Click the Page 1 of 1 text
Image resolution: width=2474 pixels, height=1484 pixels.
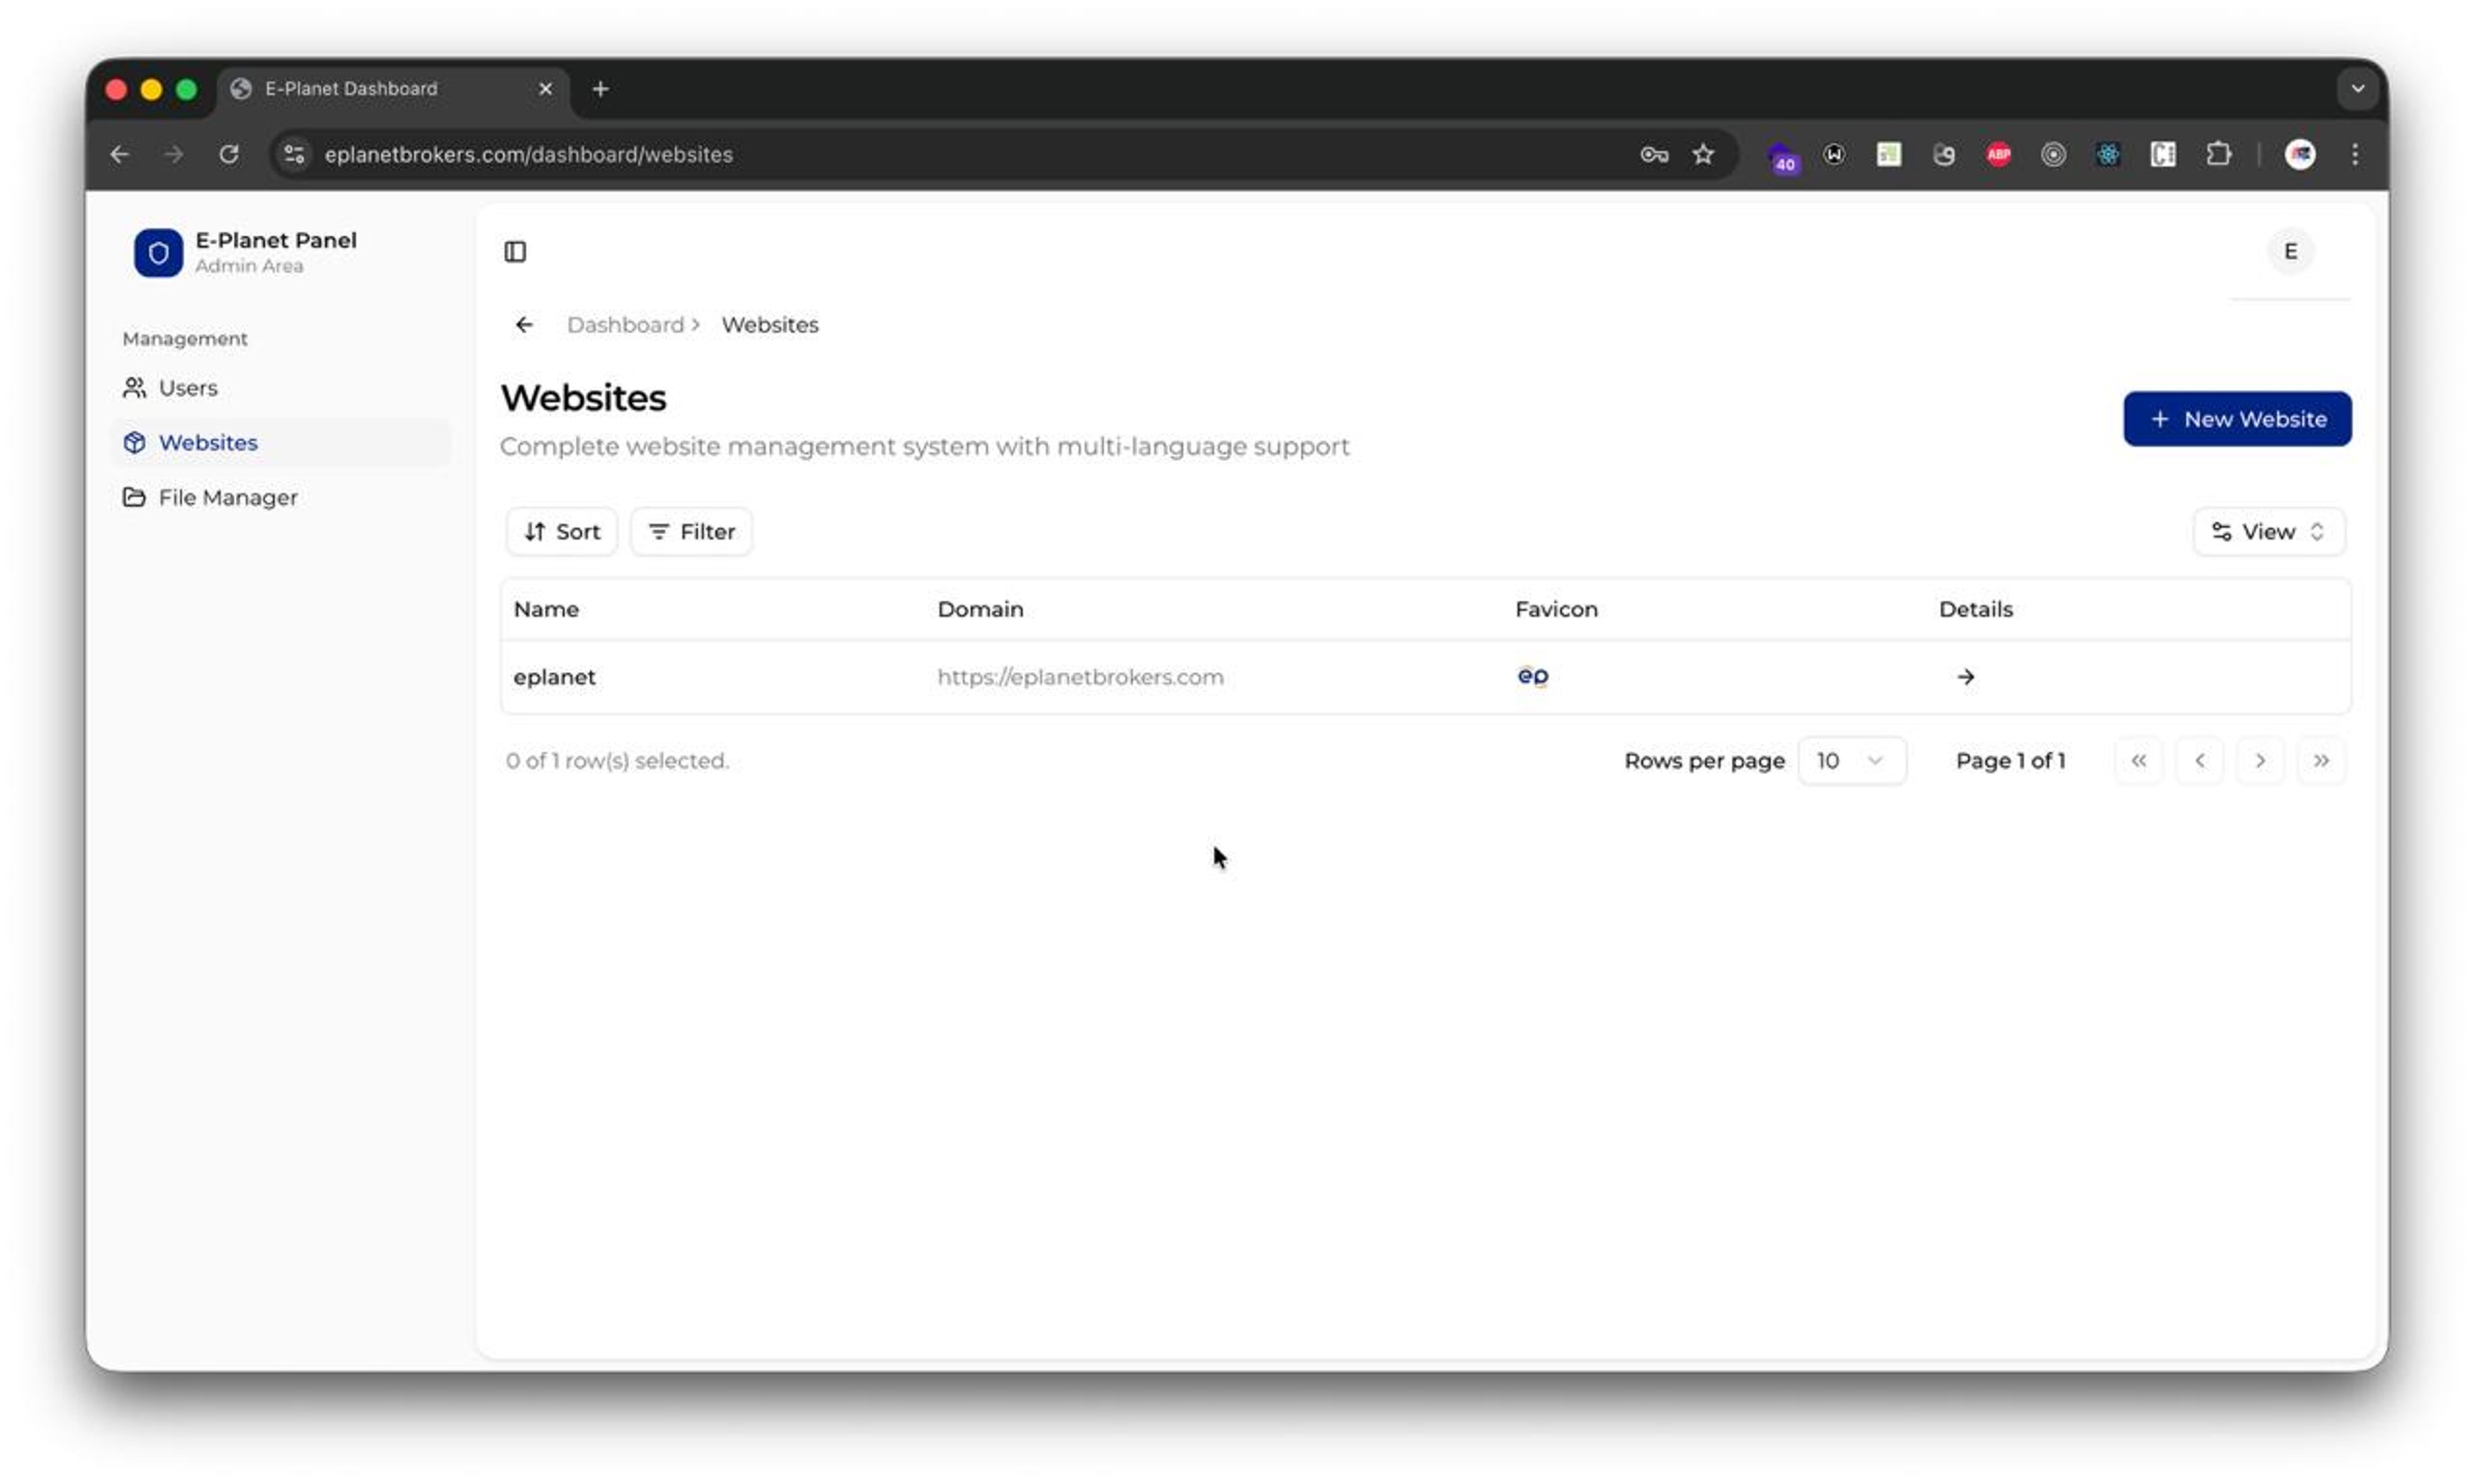(x=2010, y=760)
